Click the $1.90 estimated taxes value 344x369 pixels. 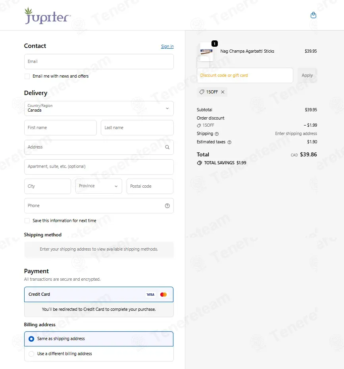click(312, 142)
